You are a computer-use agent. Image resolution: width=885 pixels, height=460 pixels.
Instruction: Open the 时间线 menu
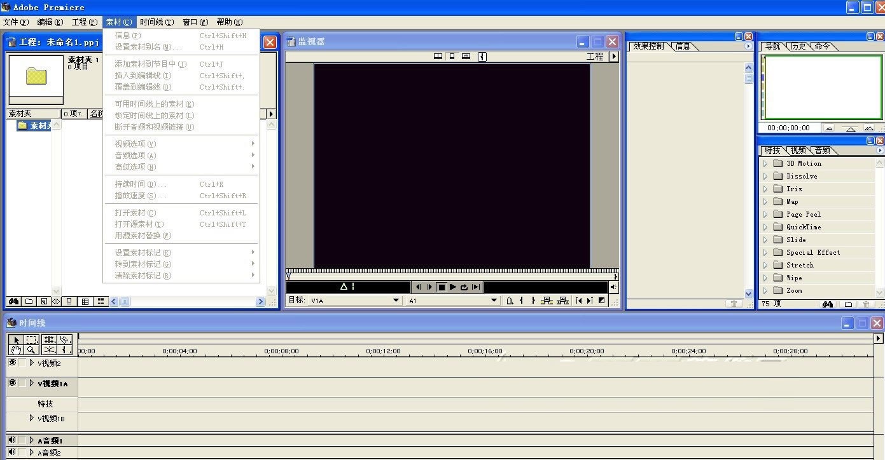[x=157, y=22]
